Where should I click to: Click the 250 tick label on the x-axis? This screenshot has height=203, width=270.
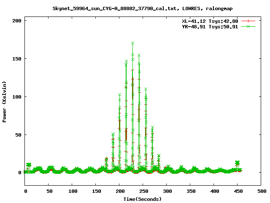143,192
